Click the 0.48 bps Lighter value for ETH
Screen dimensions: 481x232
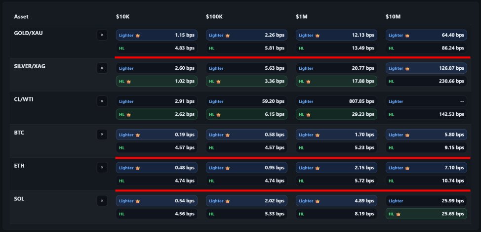185,168
